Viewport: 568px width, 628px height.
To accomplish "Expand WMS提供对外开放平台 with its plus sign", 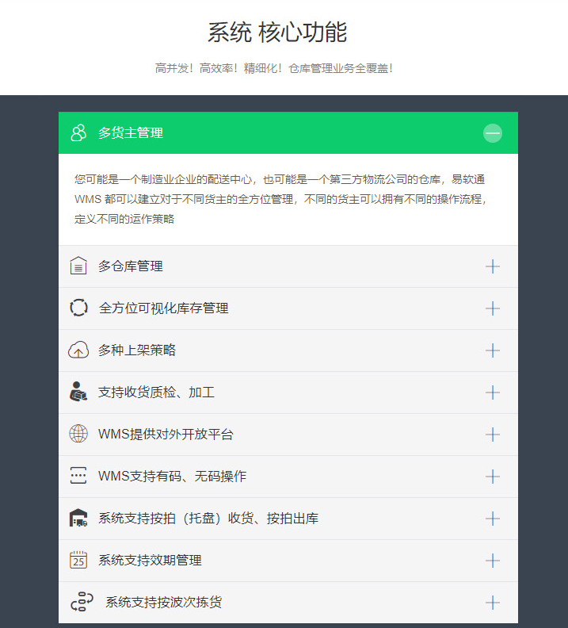I will [x=493, y=435].
